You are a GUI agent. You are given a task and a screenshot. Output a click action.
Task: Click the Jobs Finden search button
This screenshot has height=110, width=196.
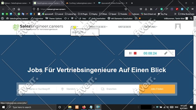(157, 89)
